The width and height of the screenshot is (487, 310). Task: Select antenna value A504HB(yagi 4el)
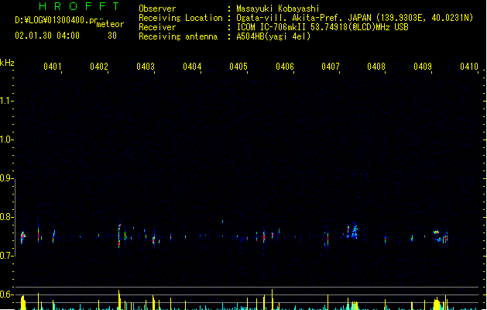(273, 36)
